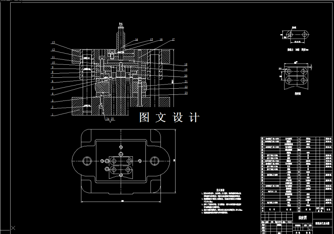Viewport: 334px width, 234px height.
Task: Select part balloon number 21
Action: 186,81
